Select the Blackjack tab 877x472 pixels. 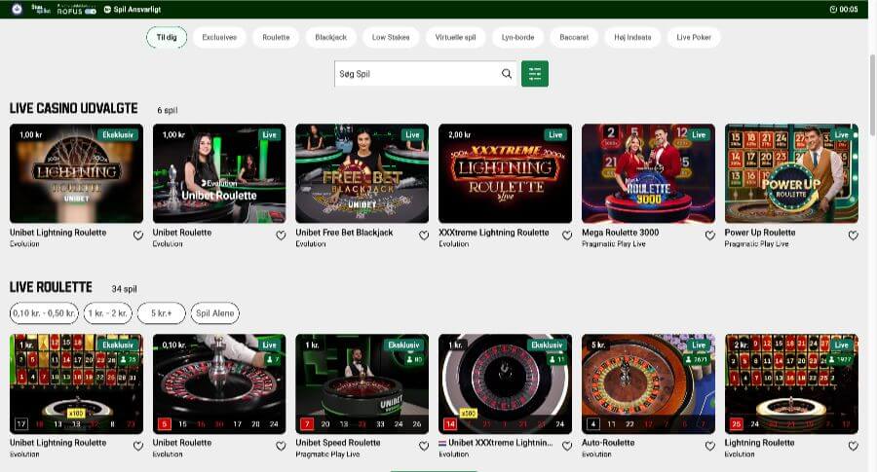[x=330, y=37]
